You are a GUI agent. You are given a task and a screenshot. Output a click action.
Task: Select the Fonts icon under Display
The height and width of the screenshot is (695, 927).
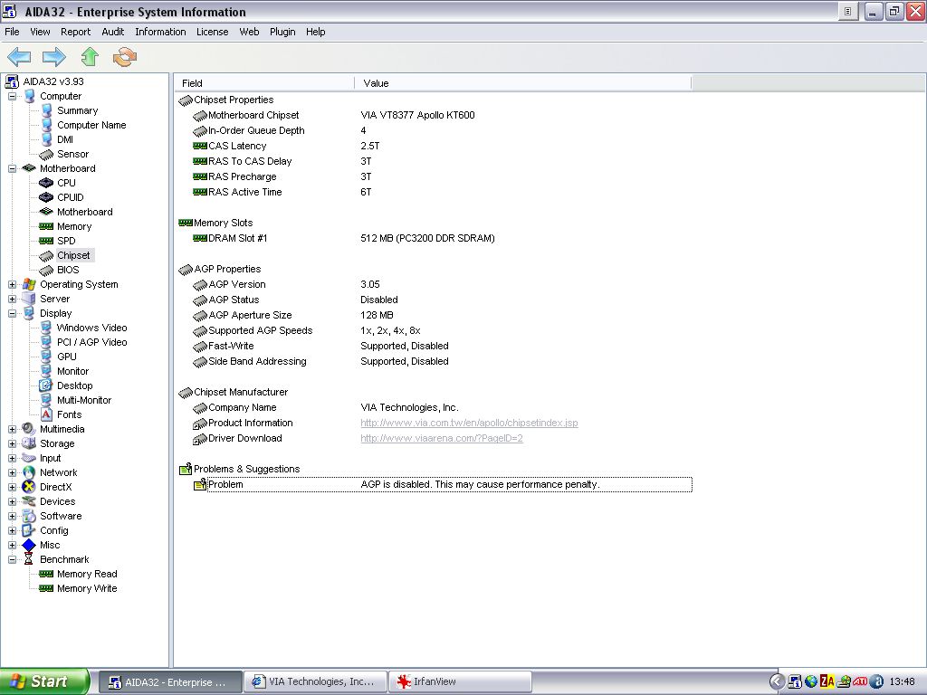pyautogui.click(x=46, y=414)
